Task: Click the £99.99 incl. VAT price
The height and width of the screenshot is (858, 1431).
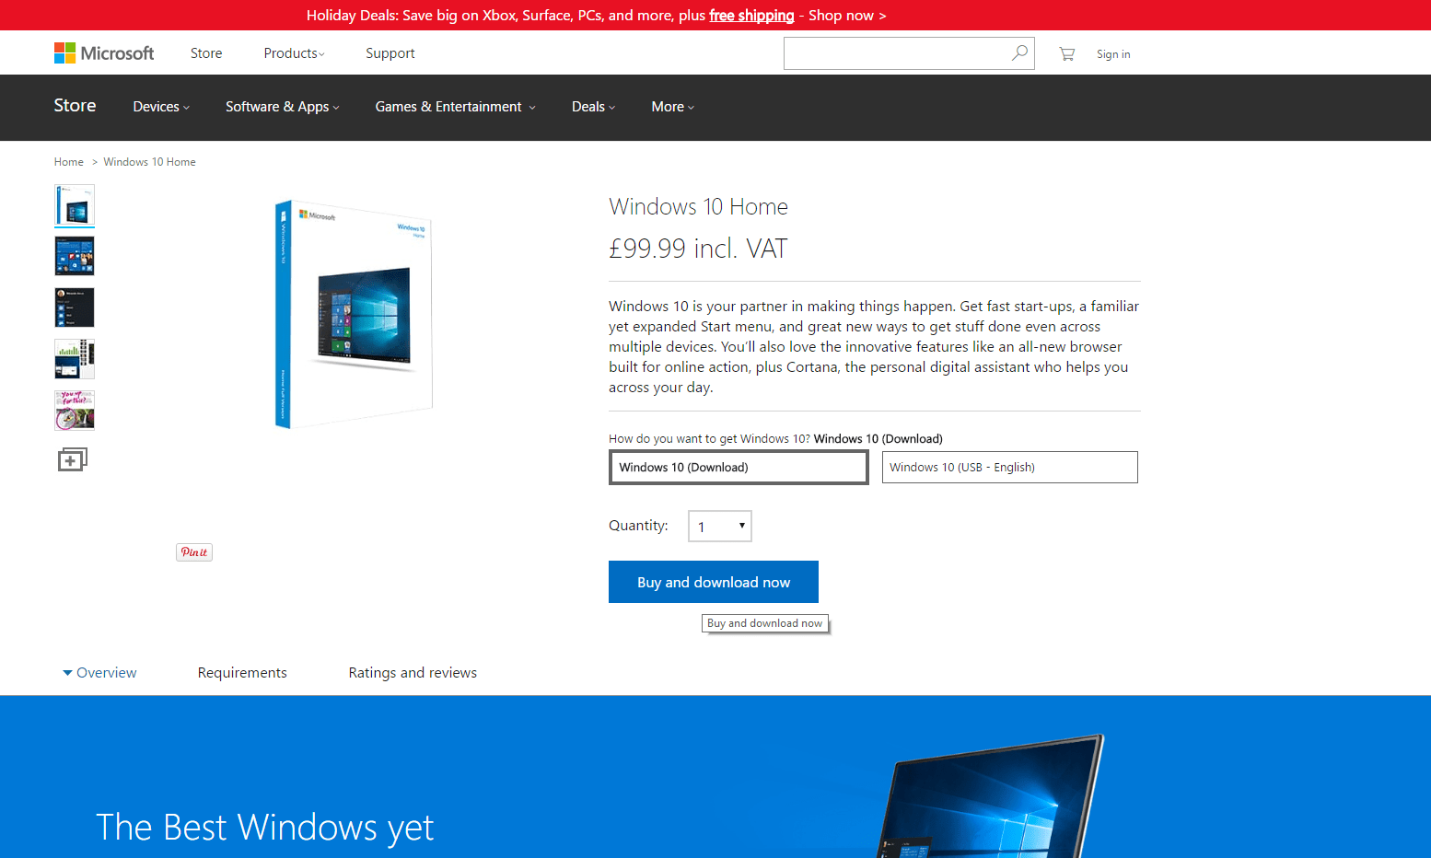Action: [698, 249]
